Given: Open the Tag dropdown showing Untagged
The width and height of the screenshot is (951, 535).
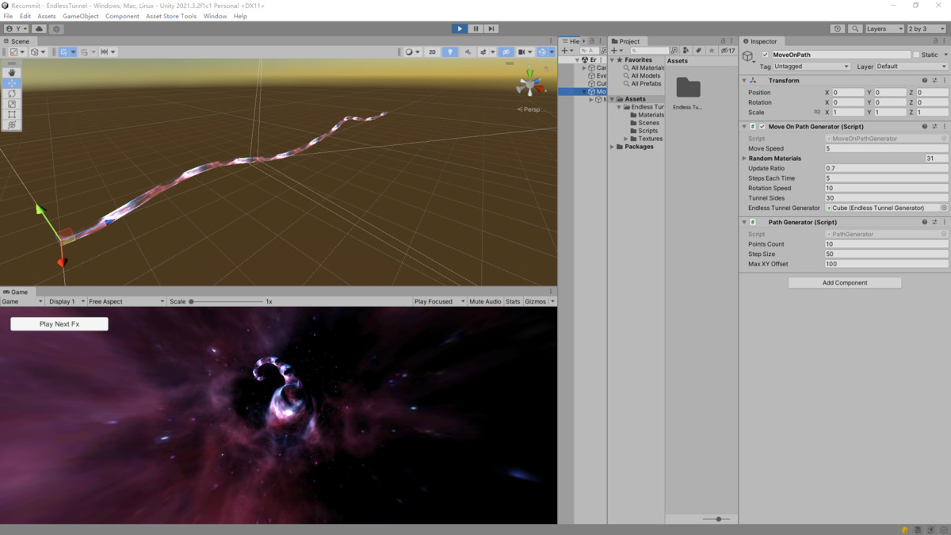Looking at the screenshot, I should [x=812, y=67].
